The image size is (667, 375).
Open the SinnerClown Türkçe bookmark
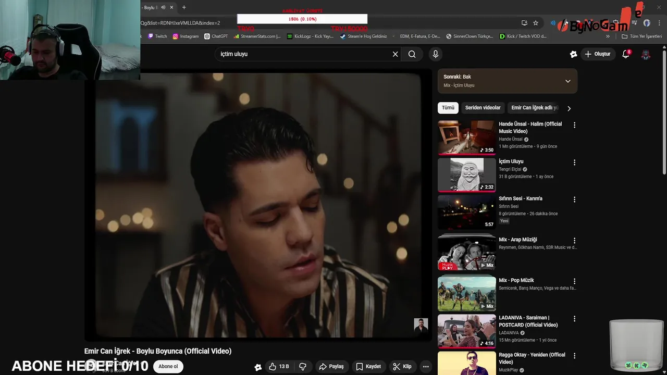[x=470, y=36]
